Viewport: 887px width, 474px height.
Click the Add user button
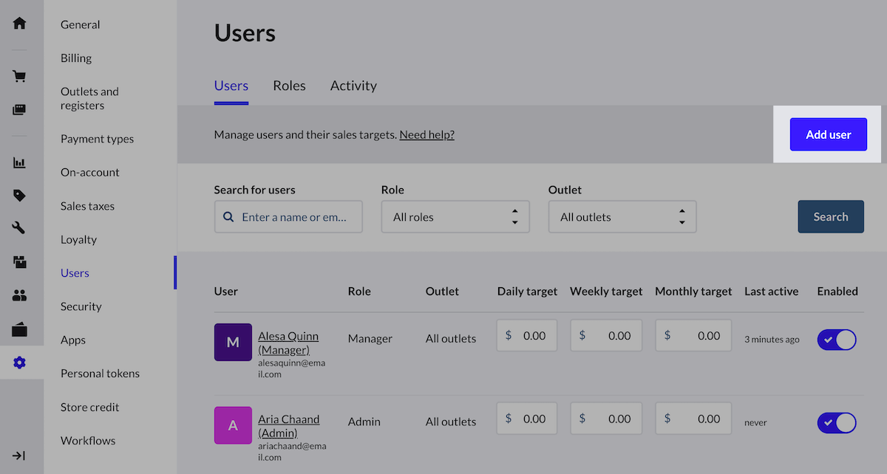[828, 134]
